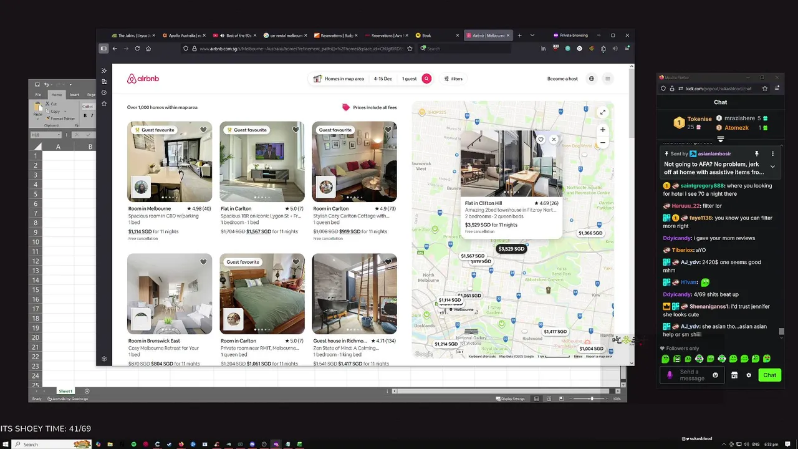Go to Firefox home page
The height and width of the screenshot is (449, 798).
click(148, 49)
